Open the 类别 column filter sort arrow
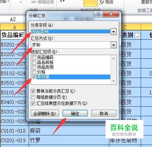Screen dimensions: 152x147 coord(138,36)
